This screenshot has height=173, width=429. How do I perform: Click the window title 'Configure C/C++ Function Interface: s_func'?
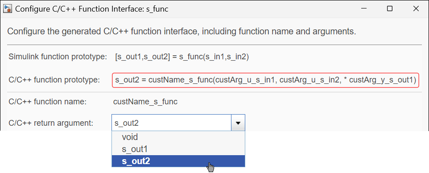click(x=92, y=9)
